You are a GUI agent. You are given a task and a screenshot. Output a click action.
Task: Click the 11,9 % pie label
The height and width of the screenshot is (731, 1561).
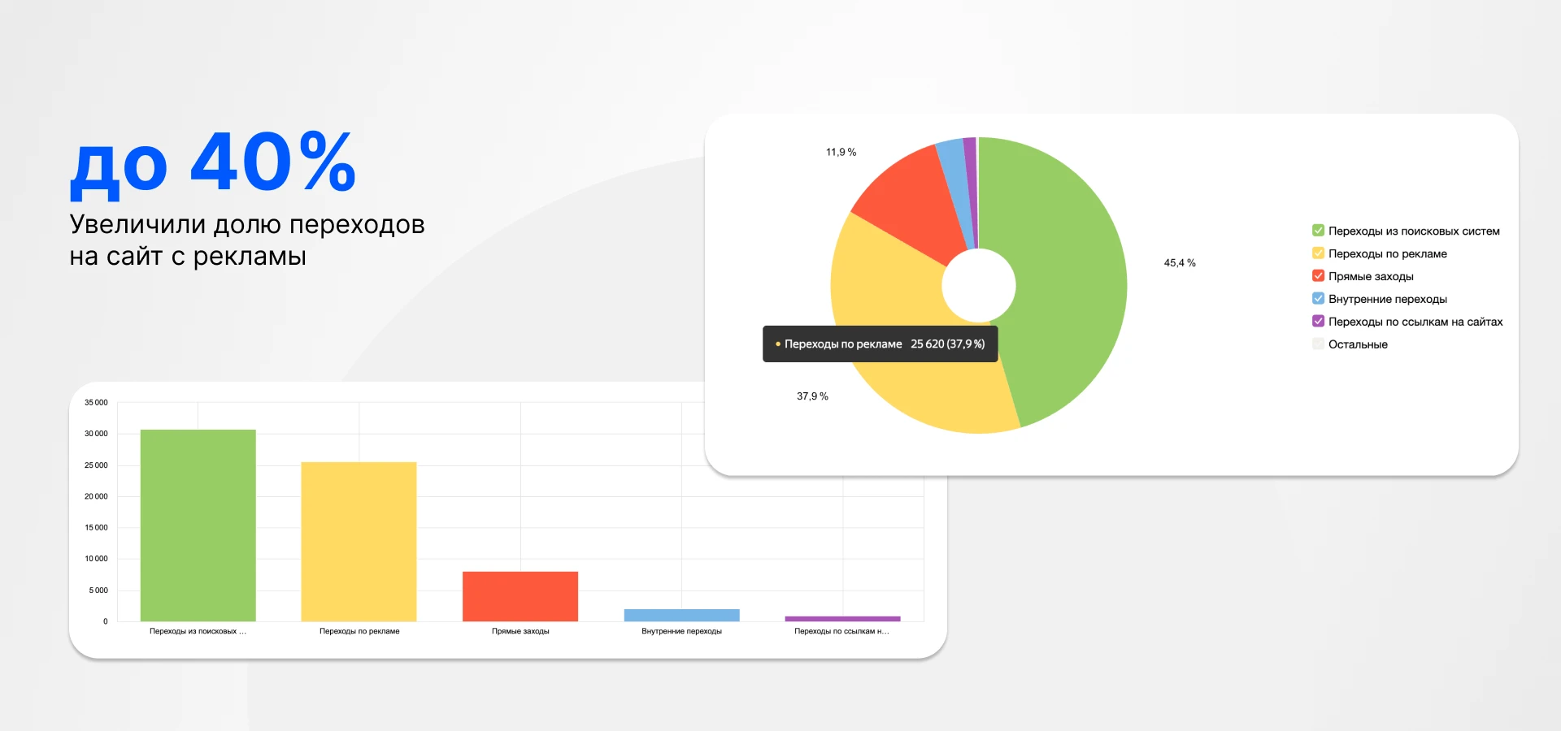coord(841,153)
